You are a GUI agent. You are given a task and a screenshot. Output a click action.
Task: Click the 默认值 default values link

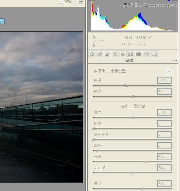click(140, 106)
